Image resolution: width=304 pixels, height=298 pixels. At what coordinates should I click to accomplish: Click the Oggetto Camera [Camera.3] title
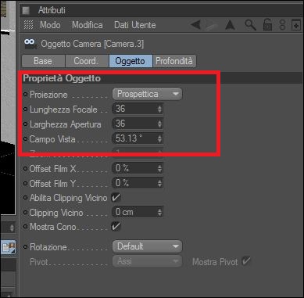coord(92,44)
